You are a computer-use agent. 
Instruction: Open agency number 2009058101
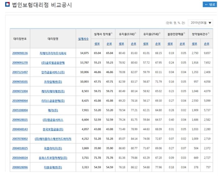point(20,82)
